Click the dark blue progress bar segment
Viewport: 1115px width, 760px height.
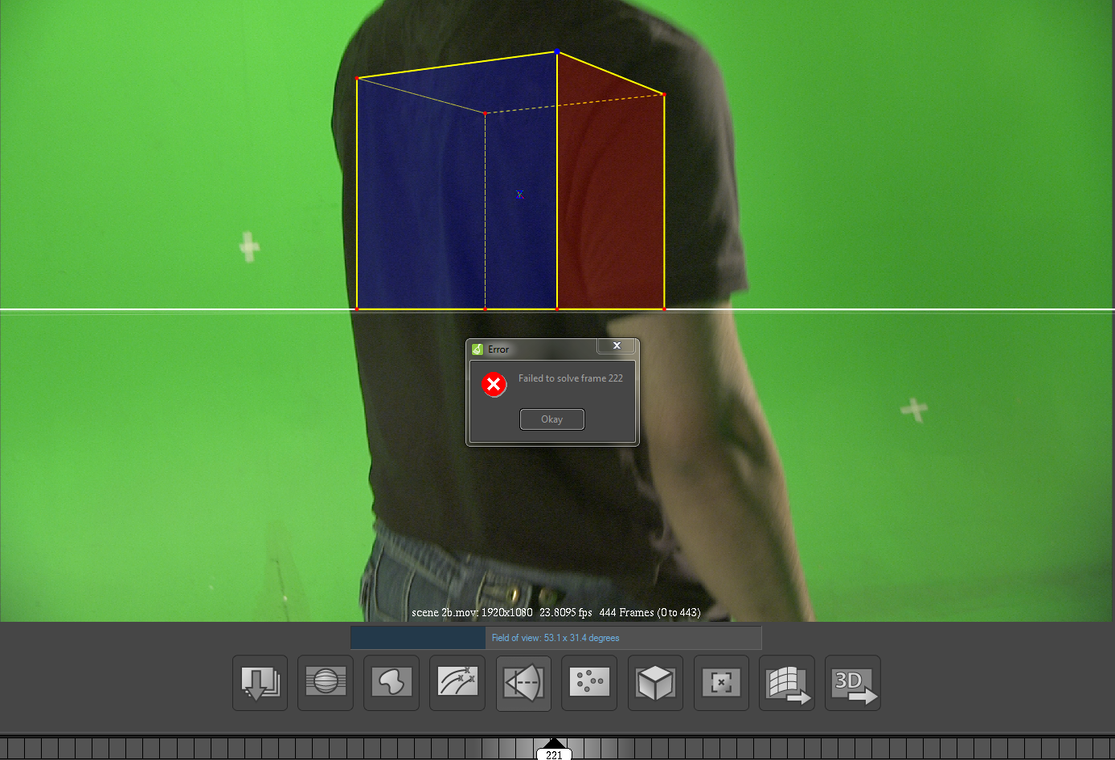[418, 638]
